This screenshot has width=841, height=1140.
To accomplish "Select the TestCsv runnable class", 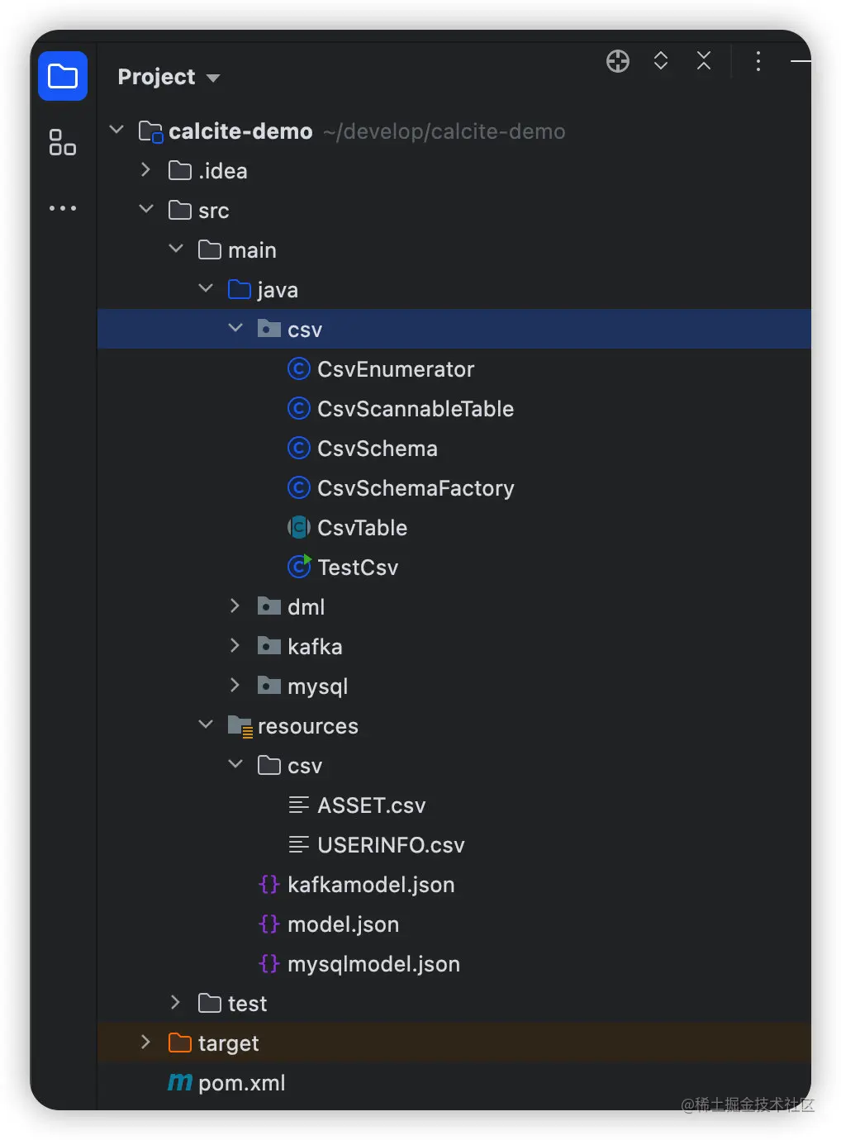I will tap(358, 568).
